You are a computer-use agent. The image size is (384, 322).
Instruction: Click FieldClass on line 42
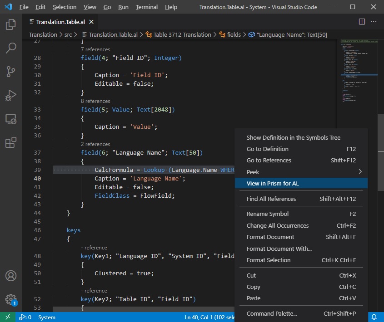pos(112,196)
